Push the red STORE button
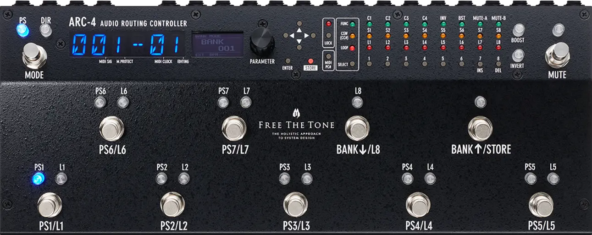This screenshot has height=235, width=592. pos(310,61)
